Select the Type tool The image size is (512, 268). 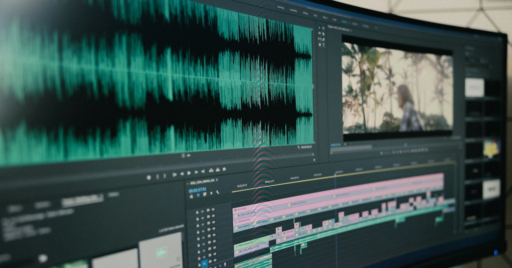324,45
